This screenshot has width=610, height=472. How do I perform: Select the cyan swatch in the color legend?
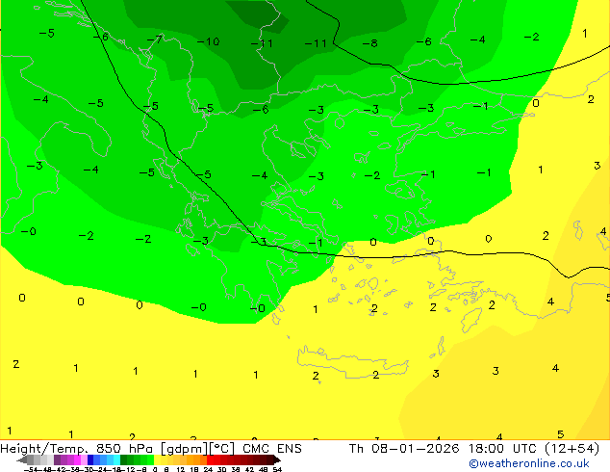click(x=116, y=459)
